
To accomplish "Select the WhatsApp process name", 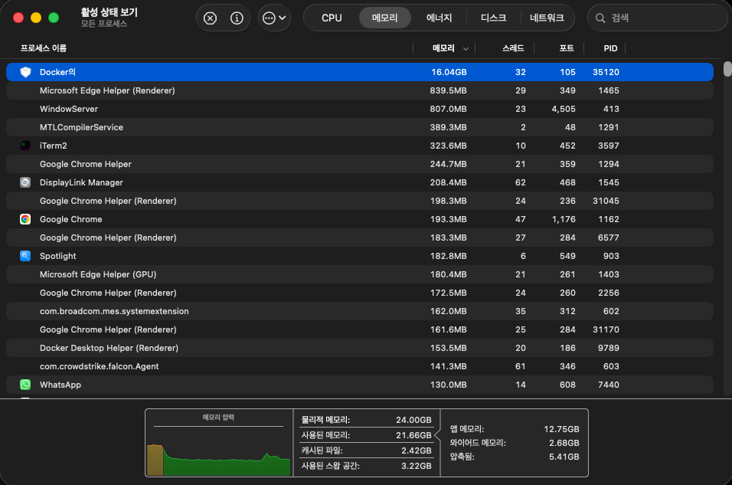I will click(x=60, y=385).
